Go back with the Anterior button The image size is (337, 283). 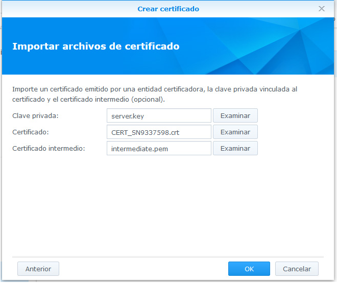(x=38, y=269)
